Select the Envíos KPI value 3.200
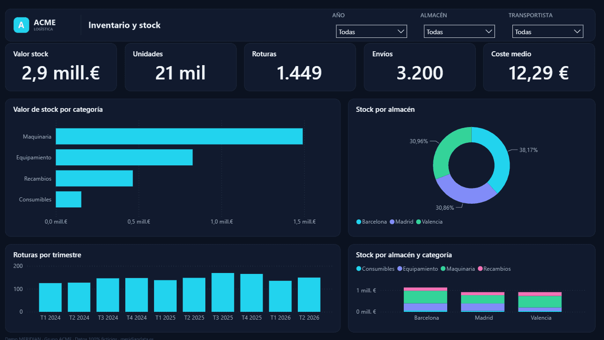 419,73
